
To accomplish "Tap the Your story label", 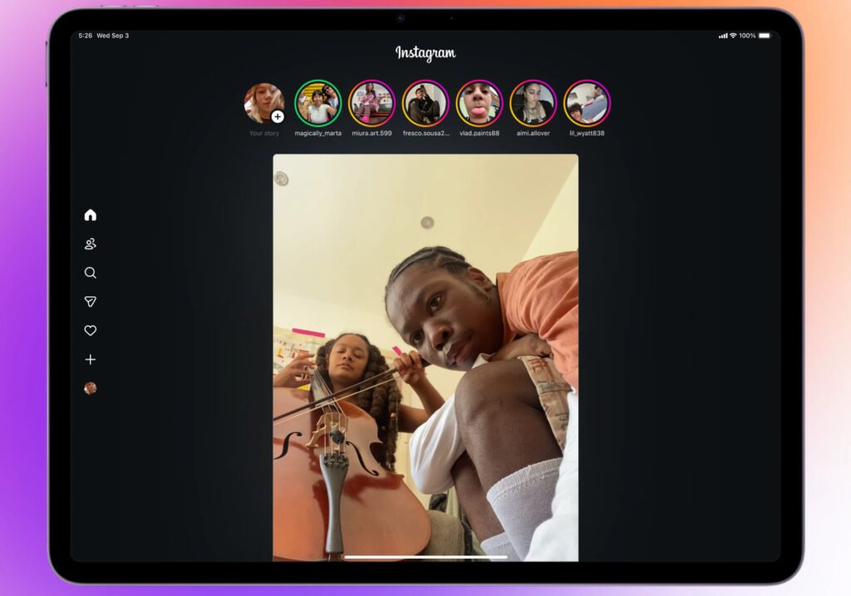I will (x=263, y=131).
